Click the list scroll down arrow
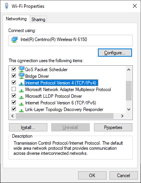Viewport: 141px width, 183px height. click(129, 109)
